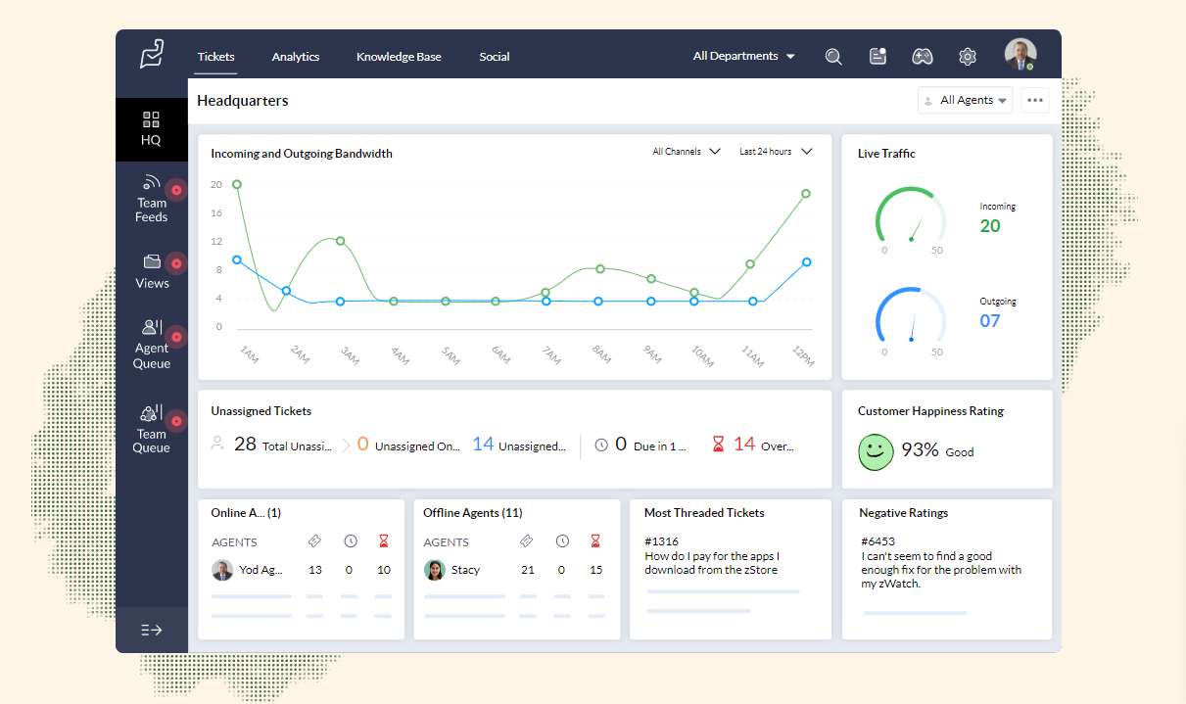This screenshot has height=704, width=1186.
Task: Click Stacy's overdue count 15
Action: coord(596,570)
